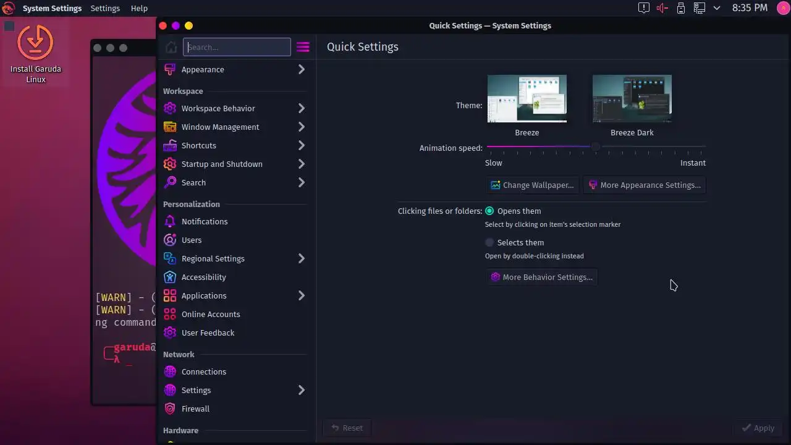Focus the sidebar search field
This screenshot has height=445, width=791.
point(237,47)
